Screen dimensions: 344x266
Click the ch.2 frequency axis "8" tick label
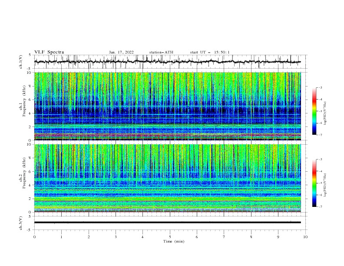pos(31,158)
